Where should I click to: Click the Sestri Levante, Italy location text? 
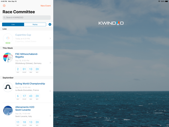coord(24,116)
